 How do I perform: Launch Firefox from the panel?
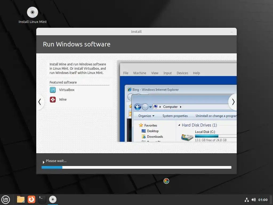tap(31, 199)
